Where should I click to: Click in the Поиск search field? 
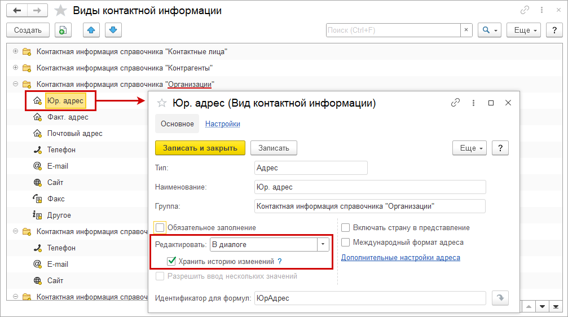[x=393, y=30]
